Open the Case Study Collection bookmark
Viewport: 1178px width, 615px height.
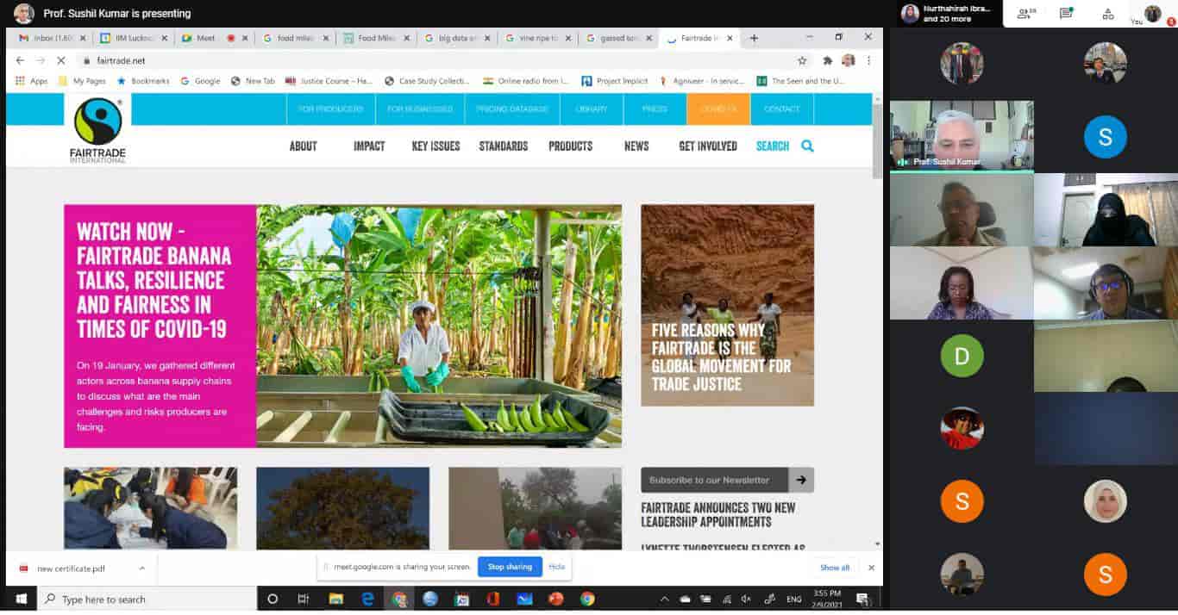[x=427, y=81]
